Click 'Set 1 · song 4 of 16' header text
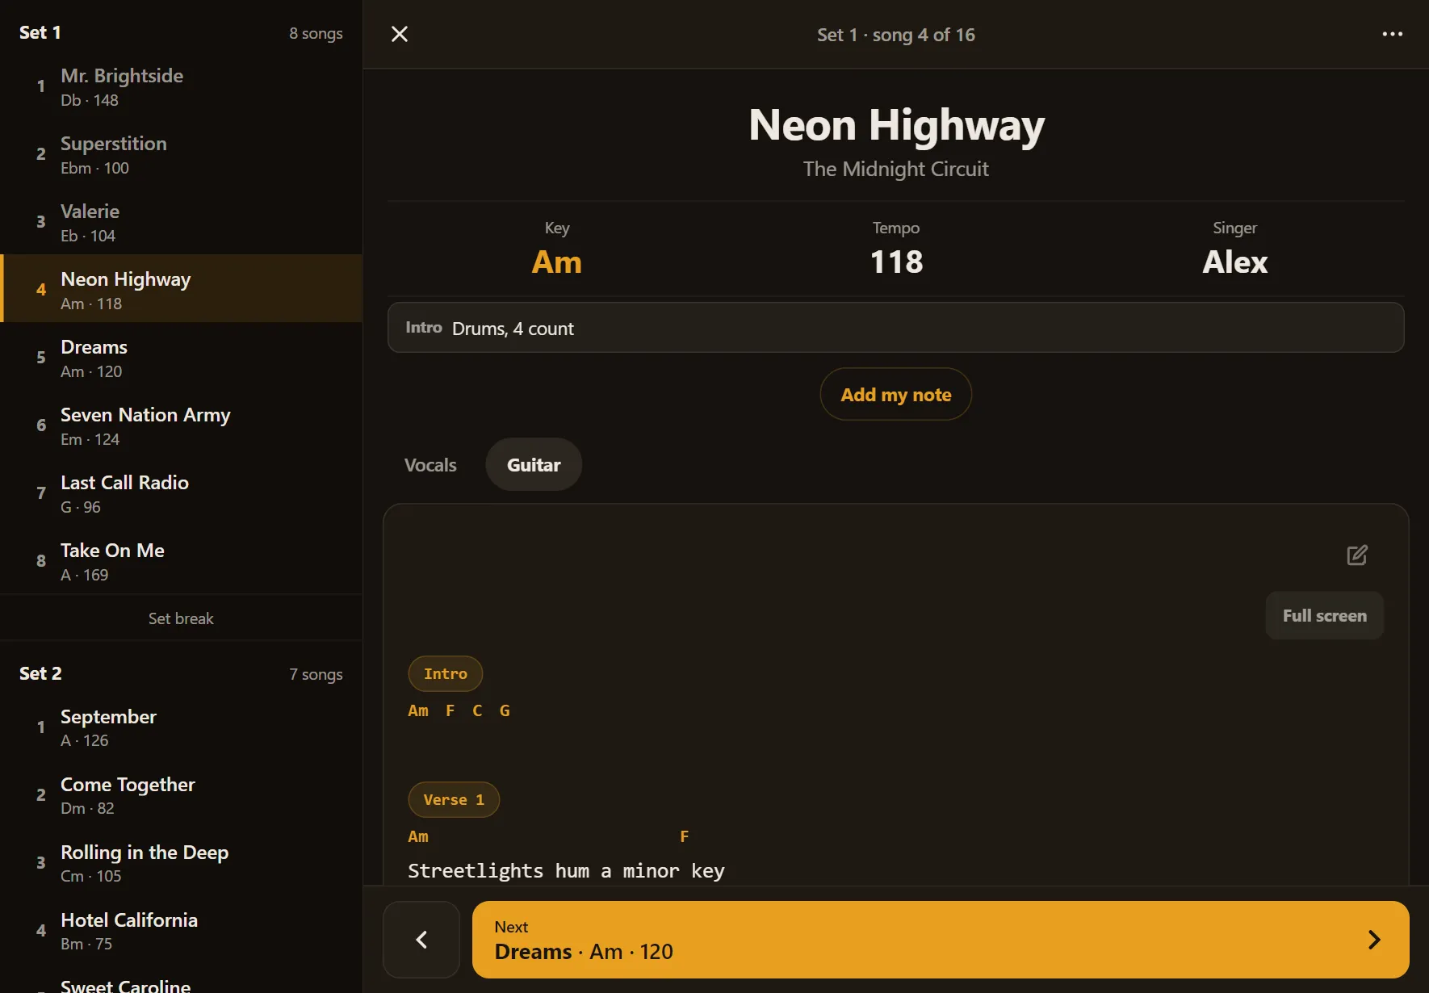1429x993 pixels. (896, 35)
